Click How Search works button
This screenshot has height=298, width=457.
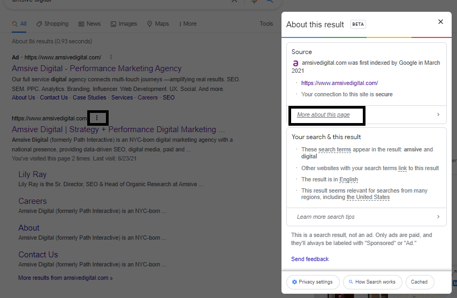(372, 282)
